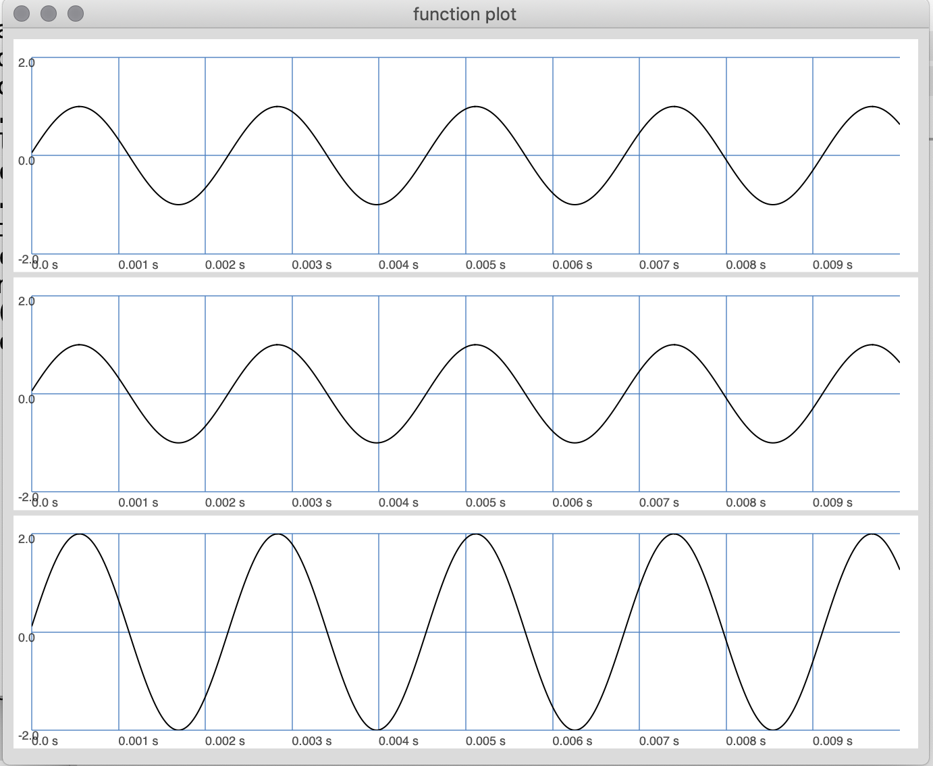Select the "0.006 s" label in top plot

pos(572,265)
